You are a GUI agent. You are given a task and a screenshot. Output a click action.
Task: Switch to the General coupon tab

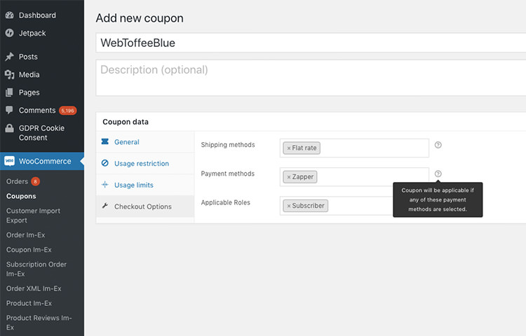tap(145, 142)
